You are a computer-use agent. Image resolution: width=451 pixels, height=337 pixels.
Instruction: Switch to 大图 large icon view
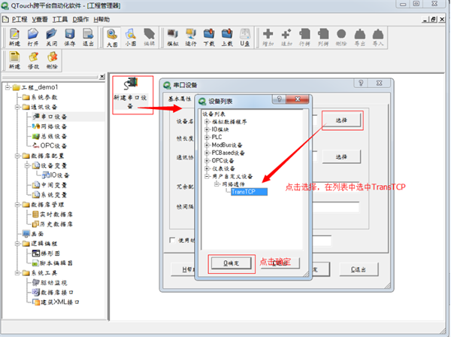(111, 36)
